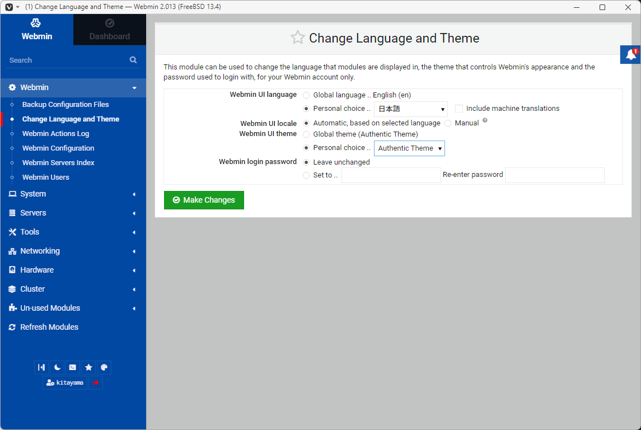Select Automatic locale radio button
This screenshot has height=430, width=641.
[x=306, y=123]
